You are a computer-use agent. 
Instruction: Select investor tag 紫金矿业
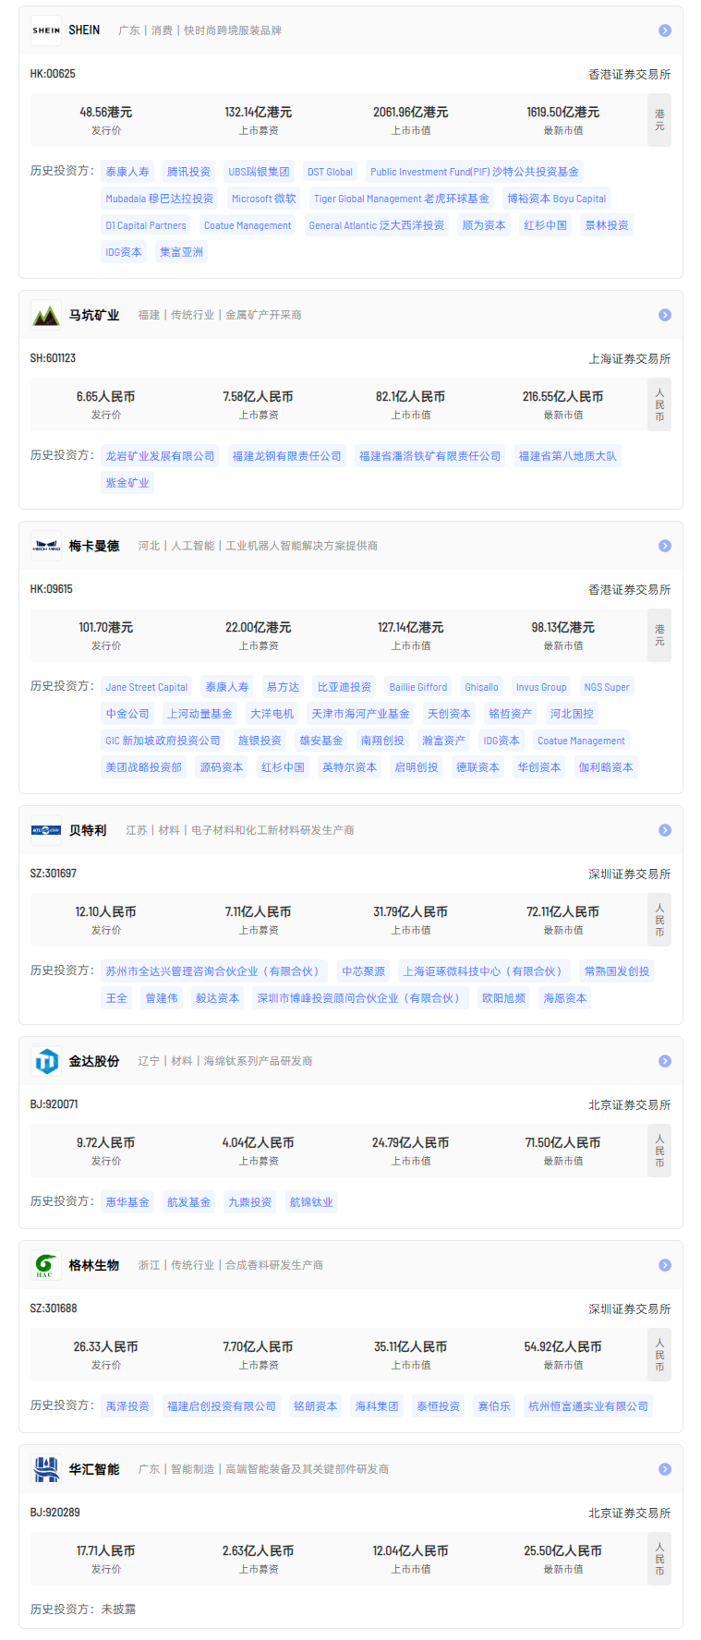[x=127, y=483]
